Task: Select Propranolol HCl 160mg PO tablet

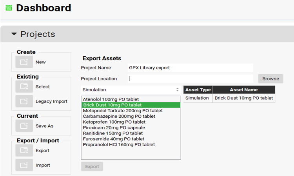Action: point(119,145)
